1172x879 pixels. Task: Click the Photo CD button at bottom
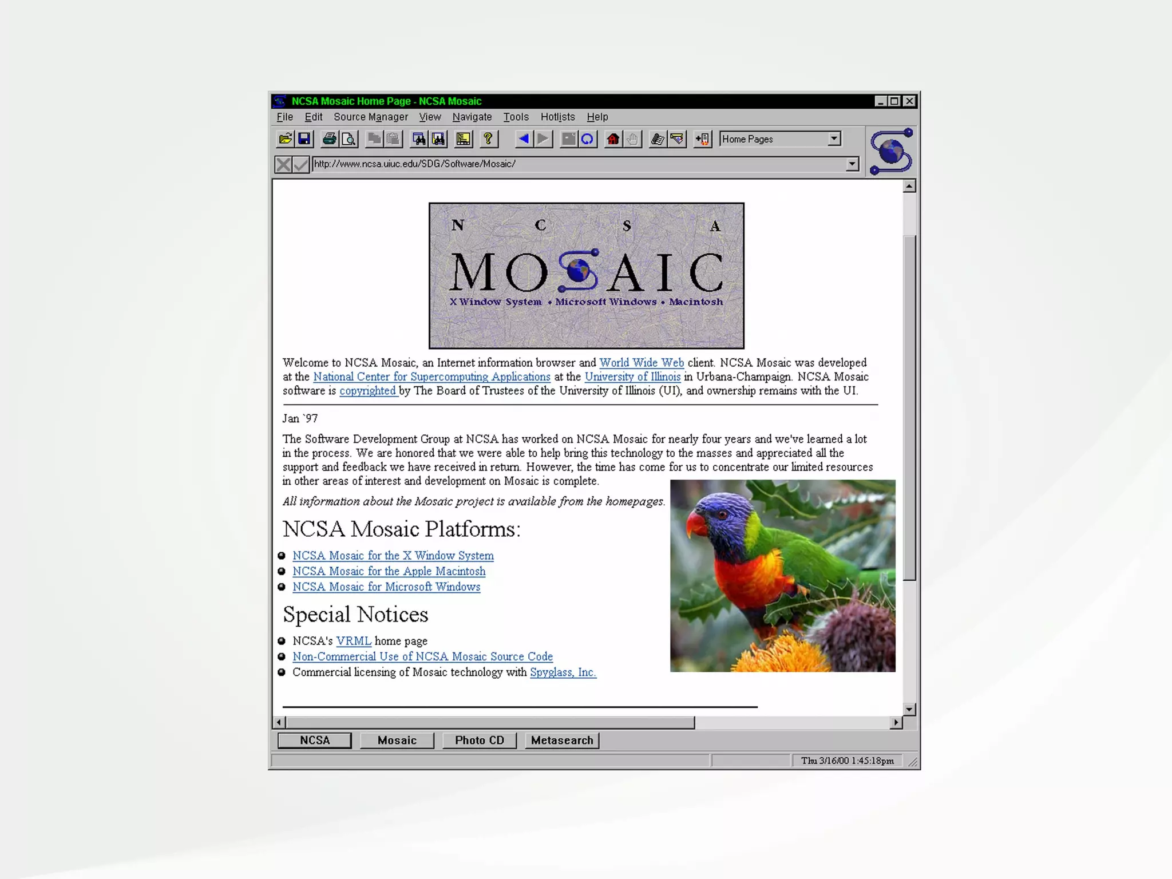click(x=479, y=740)
